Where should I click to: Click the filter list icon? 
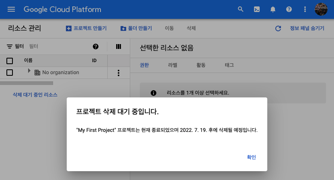[10, 47]
